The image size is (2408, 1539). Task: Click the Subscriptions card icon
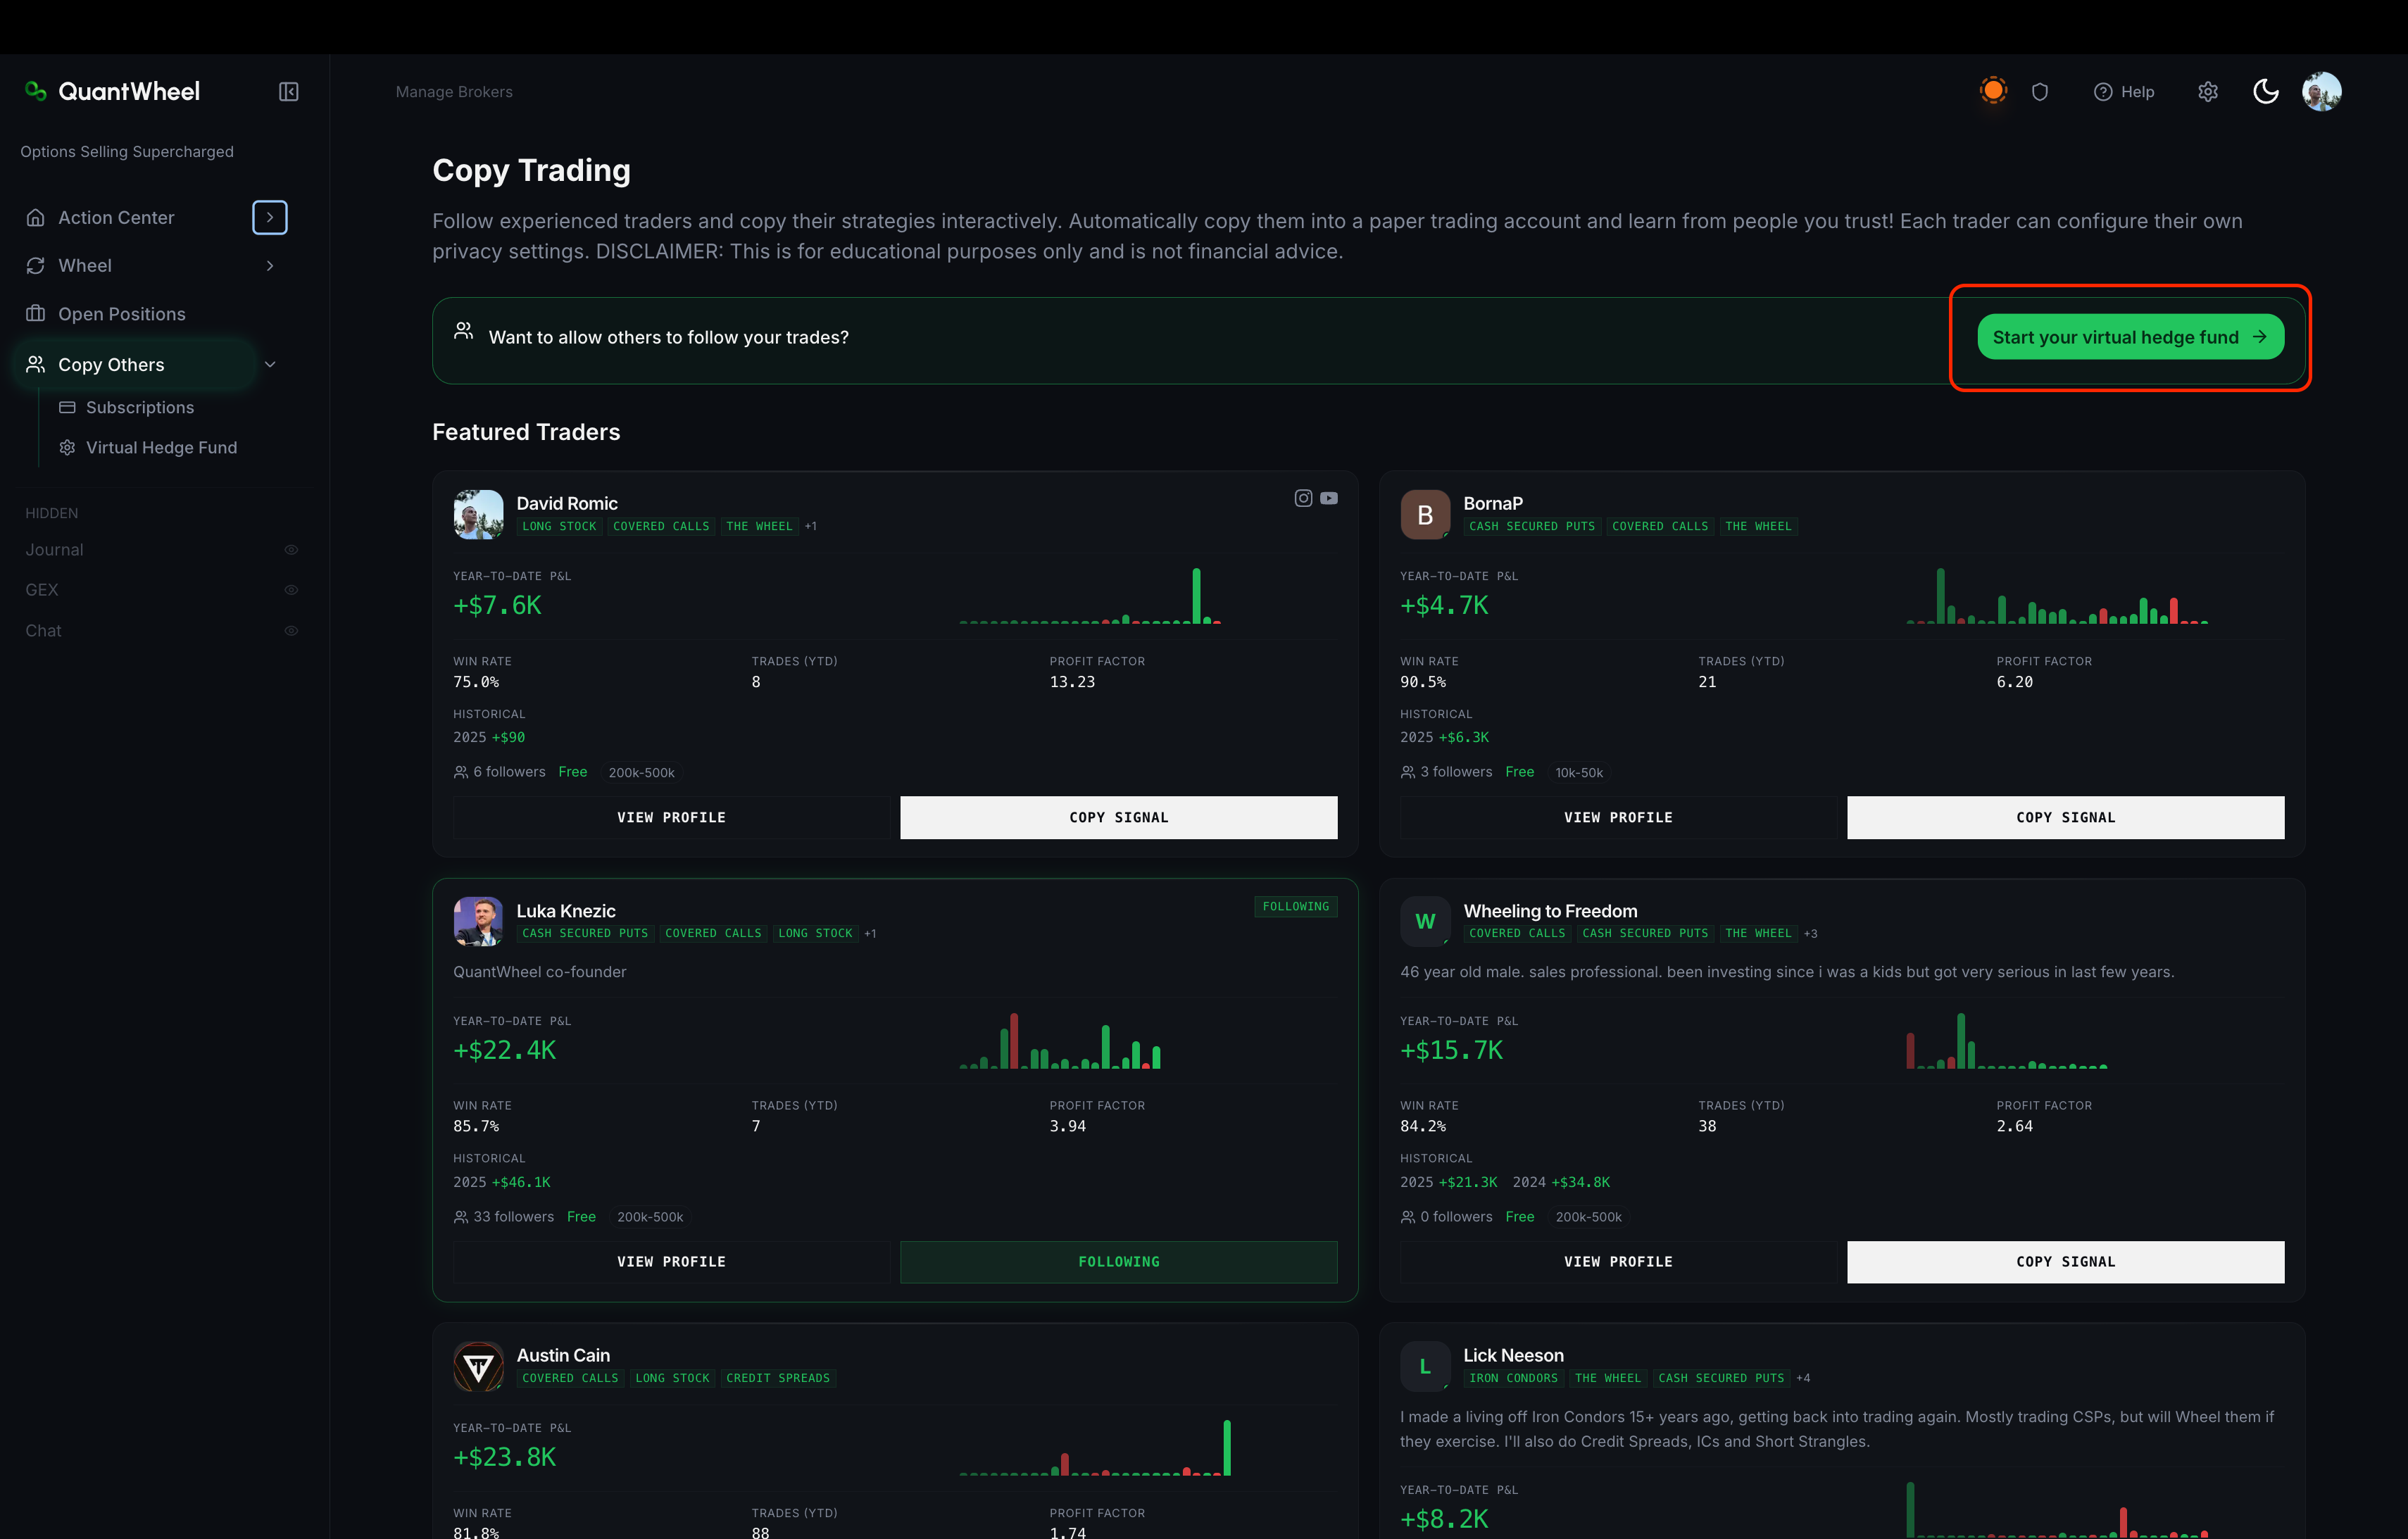click(67, 408)
